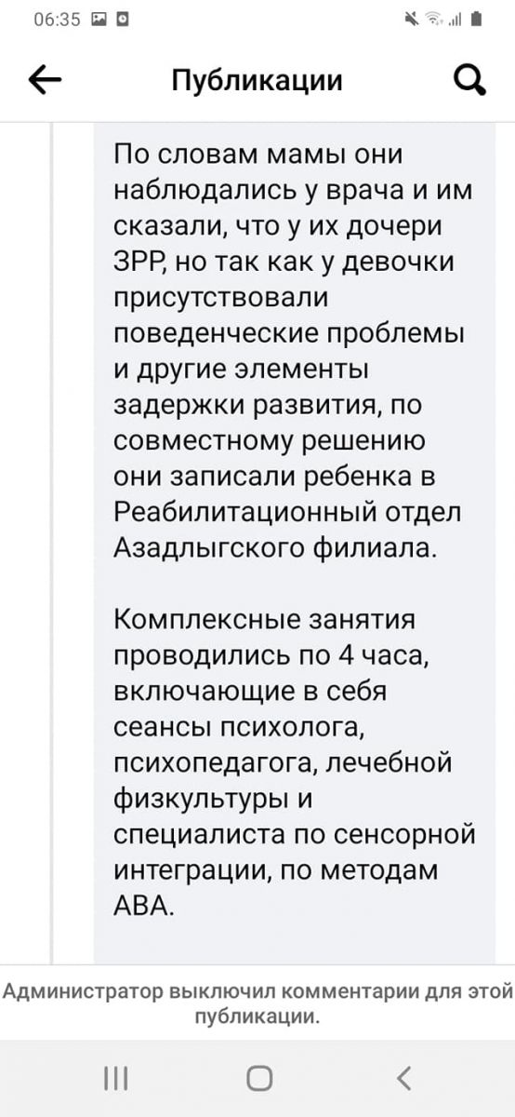Tap the word ABA ending the post
The image size is (515, 1117).
[x=144, y=905]
